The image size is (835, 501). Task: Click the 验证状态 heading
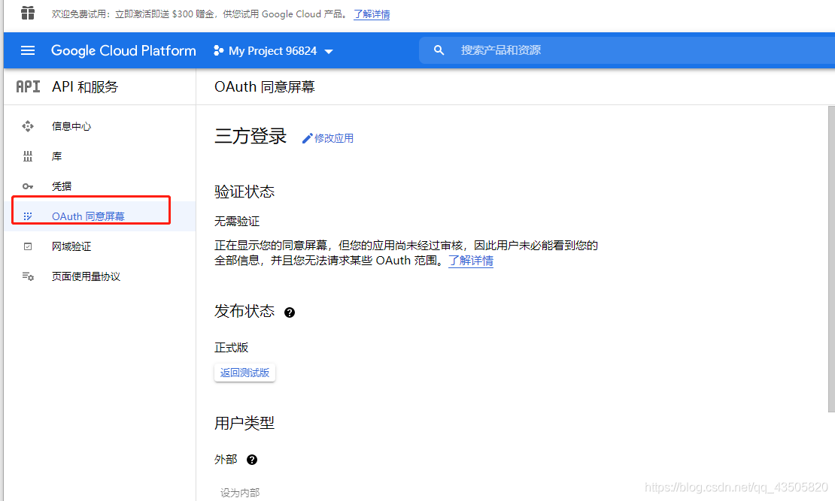tap(244, 192)
